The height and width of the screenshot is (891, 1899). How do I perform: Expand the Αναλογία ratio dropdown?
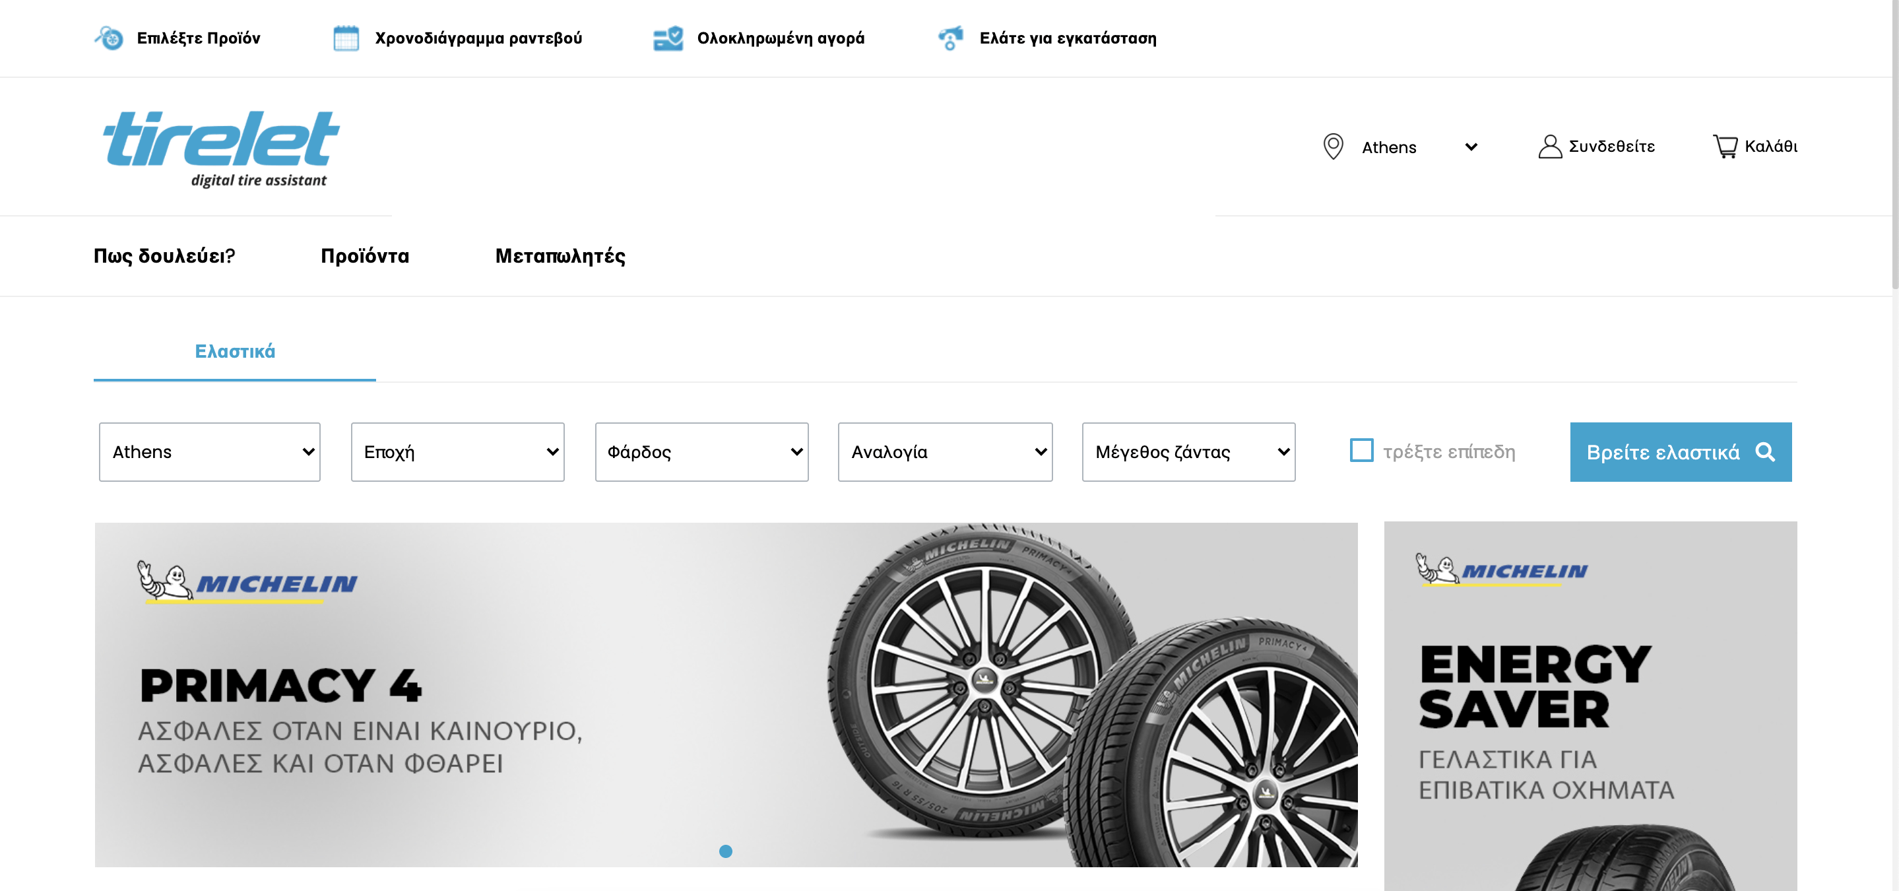click(x=944, y=452)
